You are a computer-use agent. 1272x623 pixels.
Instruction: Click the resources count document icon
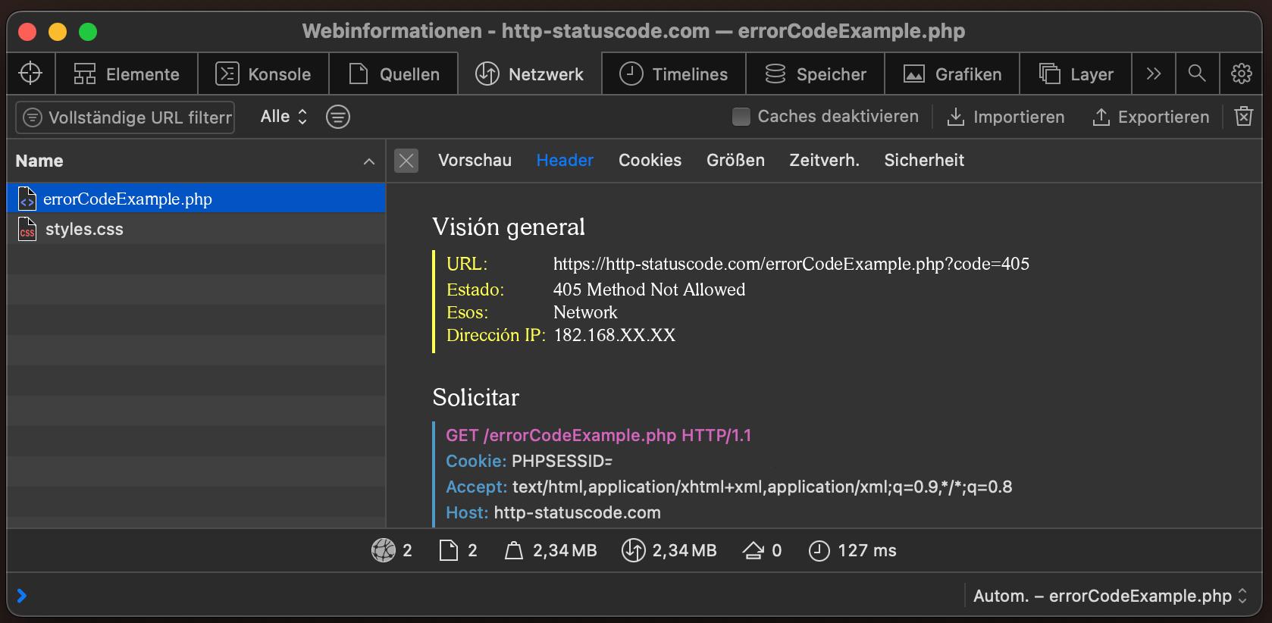click(x=449, y=550)
